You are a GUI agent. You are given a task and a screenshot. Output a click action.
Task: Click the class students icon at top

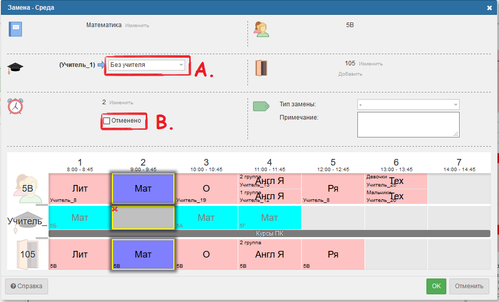(261, 29)
